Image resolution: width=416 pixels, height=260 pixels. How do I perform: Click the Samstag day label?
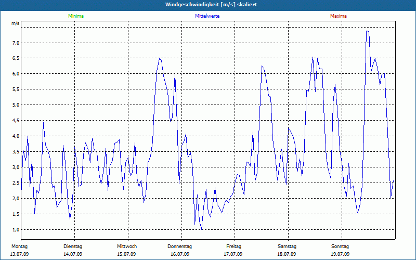pyautogui.click(x=287, y=246)
